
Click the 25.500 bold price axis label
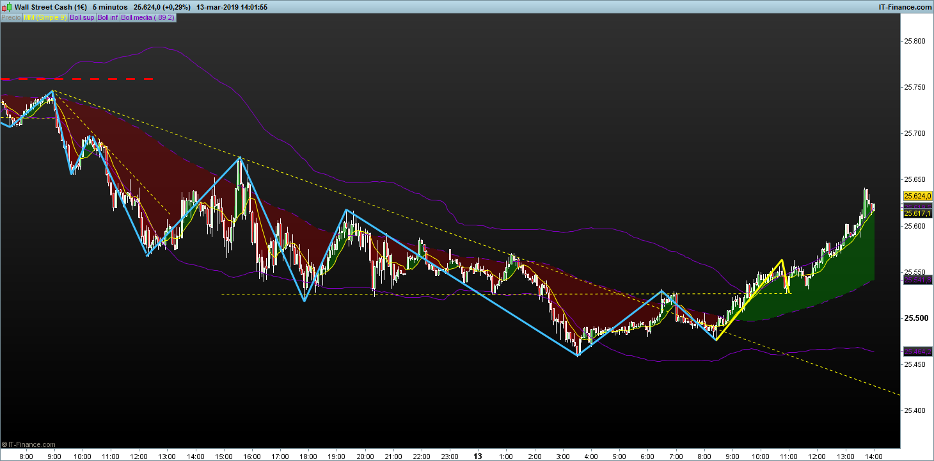(x=914, y=318)
